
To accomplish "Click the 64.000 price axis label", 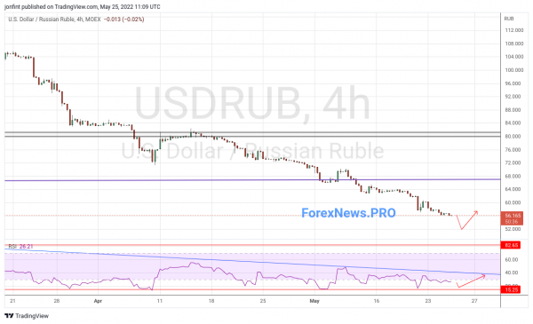I will click(513, 189).
